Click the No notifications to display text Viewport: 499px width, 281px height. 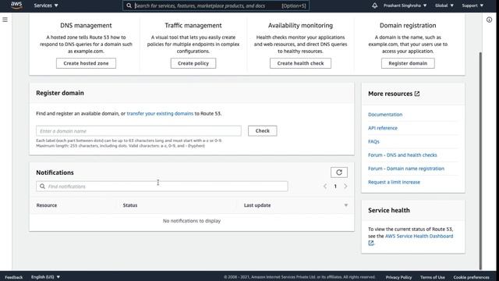(192, 221)
